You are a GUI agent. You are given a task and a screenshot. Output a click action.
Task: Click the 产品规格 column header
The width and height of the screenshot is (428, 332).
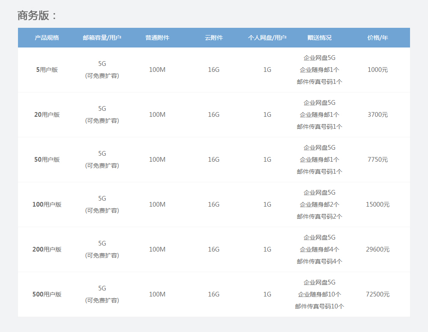47,38
